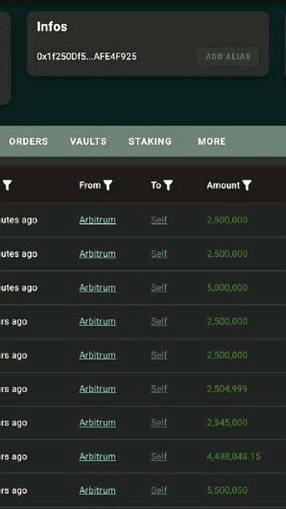The height and width of the screenshot is (509, 286).
Task: Follow Self link in the 5,000,000 row
Action: pyautogui.click(x=159, y=288)
